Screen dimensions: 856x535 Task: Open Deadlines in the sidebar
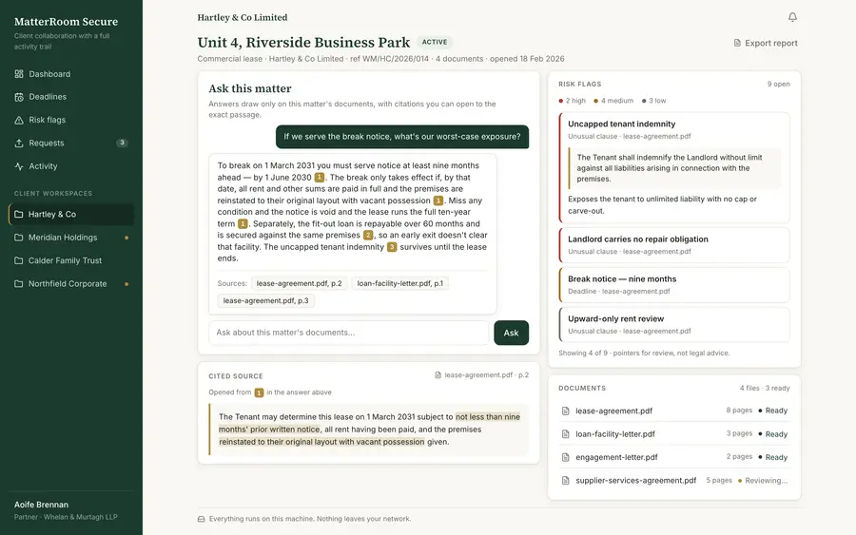click(71, 97)
